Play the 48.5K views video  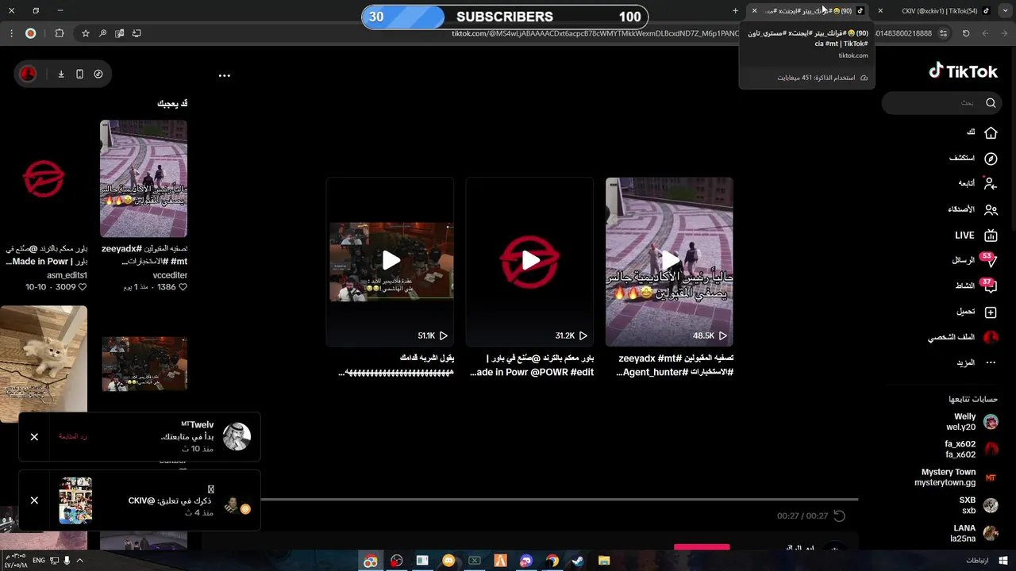click(x=669, y=260)
